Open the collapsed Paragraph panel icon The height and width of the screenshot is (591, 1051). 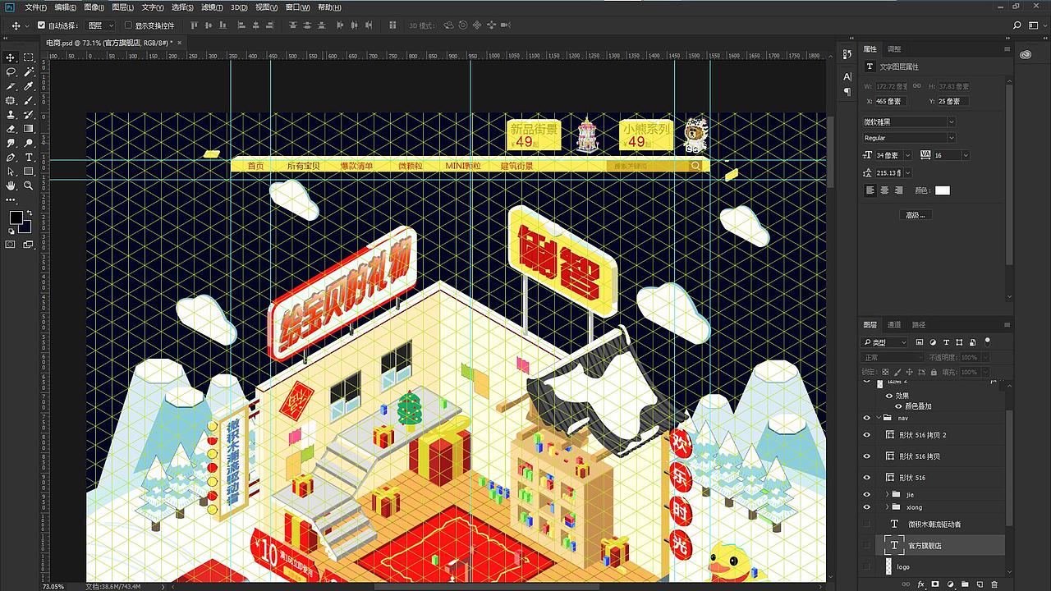[x=847, y=92]
